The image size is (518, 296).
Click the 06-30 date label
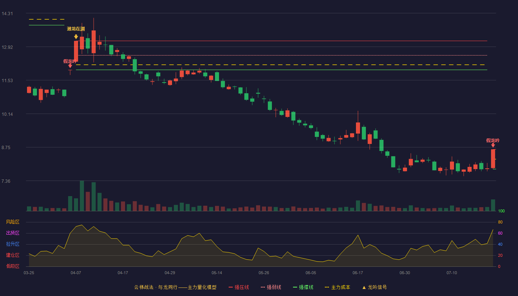coord(405,273)
